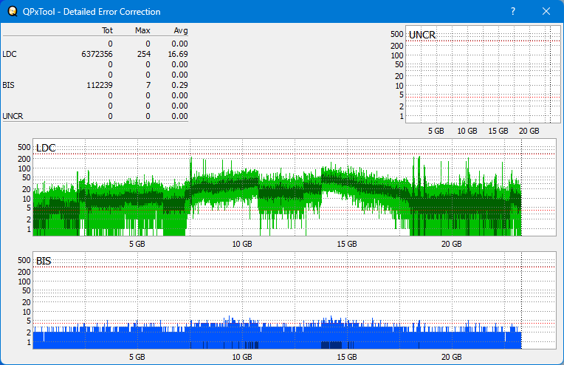This screenshot has height=365, width=564.
Task: Open the help question mark button
Action: click(513, 12)
